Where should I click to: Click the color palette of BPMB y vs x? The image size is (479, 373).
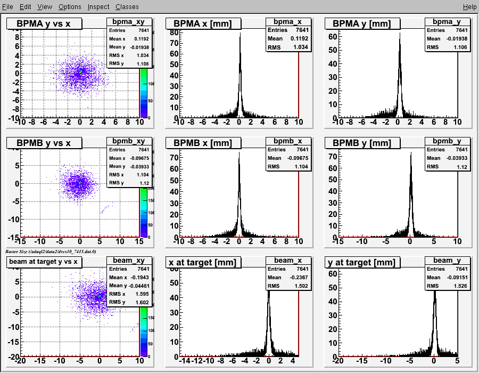144,212
